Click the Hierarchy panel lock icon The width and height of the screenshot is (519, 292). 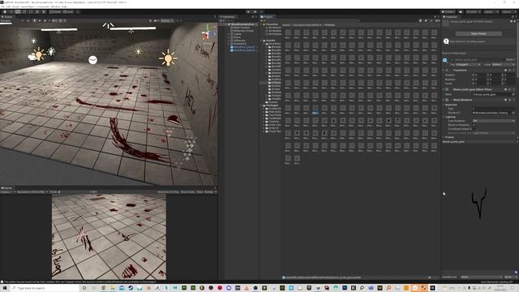252,16
